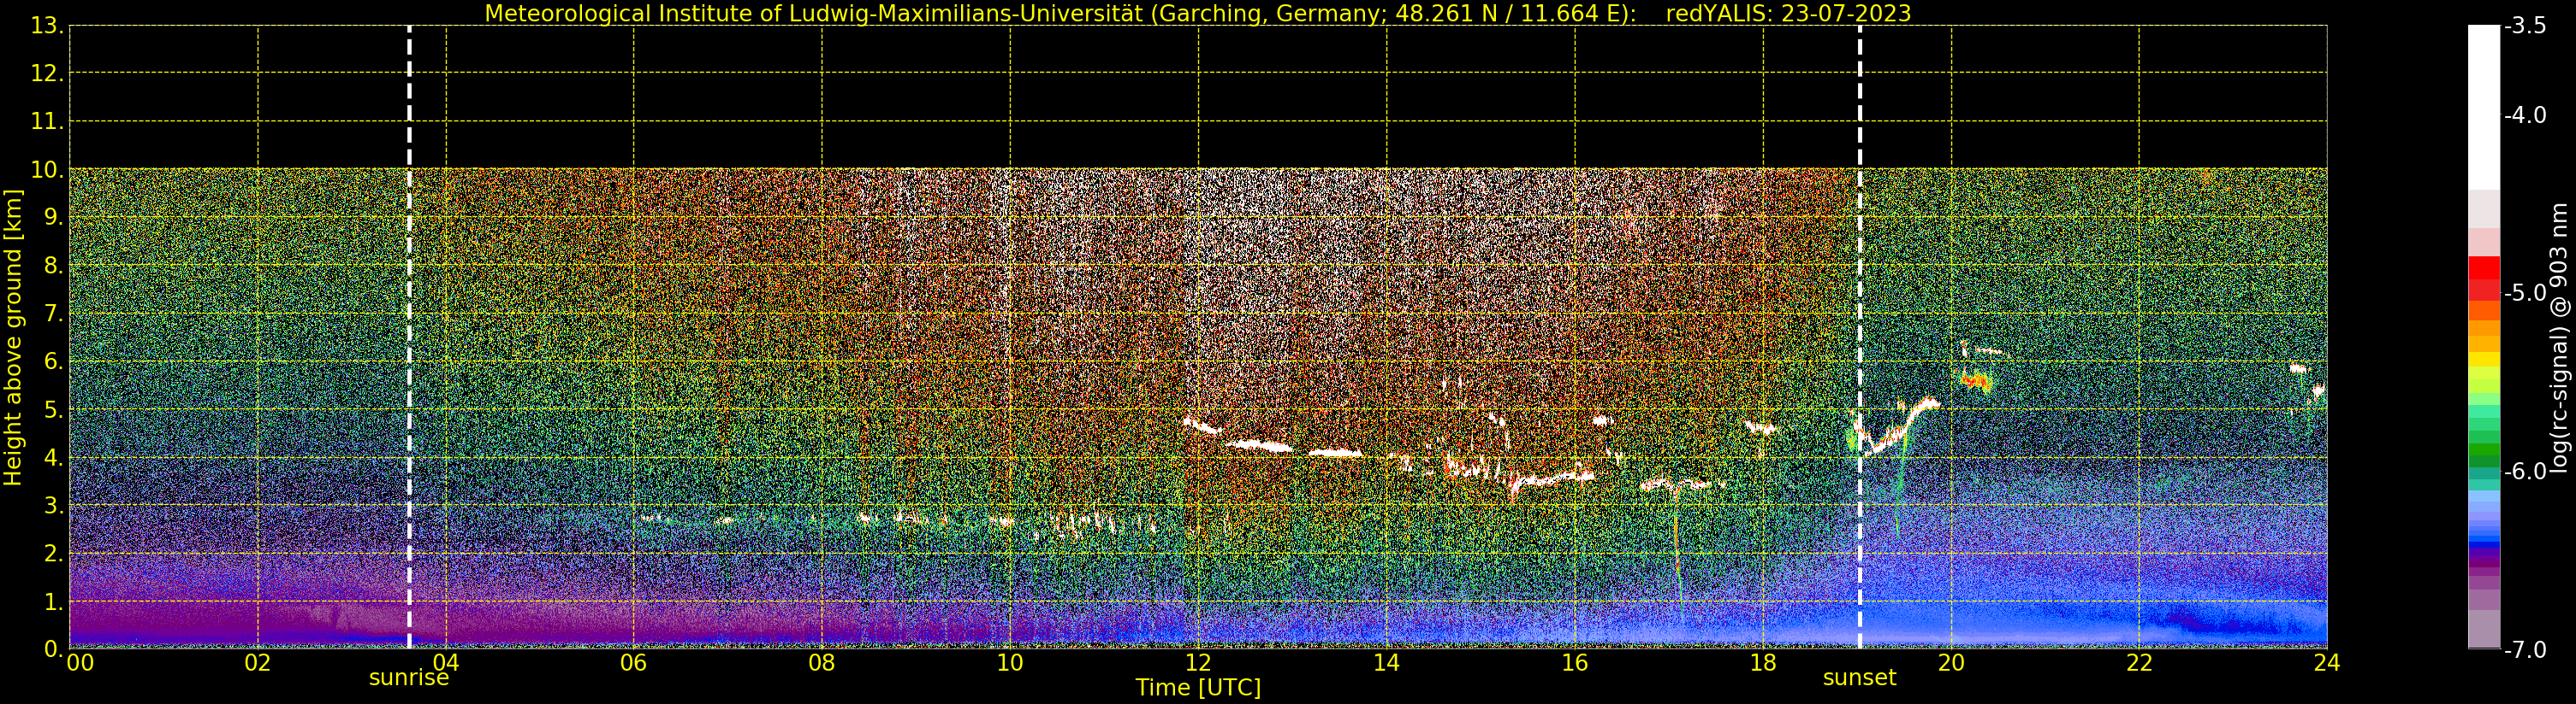Click the '8.' height tick label
Viewport: 2576px width, 704px height.
tap(53, 266)
